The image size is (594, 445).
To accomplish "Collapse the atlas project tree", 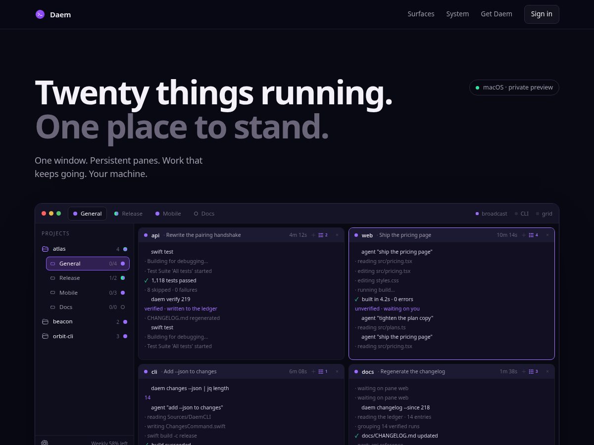I will tap(85, 249).
